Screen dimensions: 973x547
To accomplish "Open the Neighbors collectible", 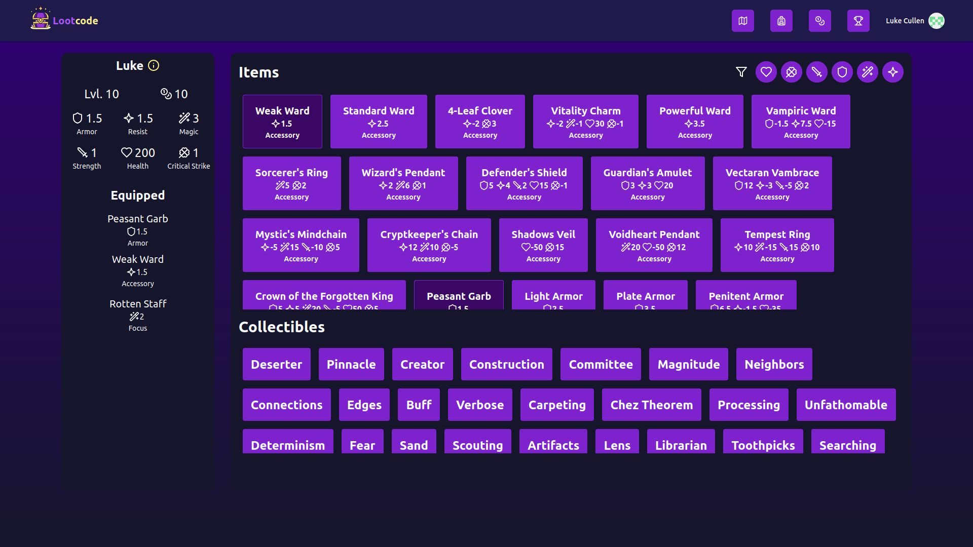I will click(x=774, y=364).
